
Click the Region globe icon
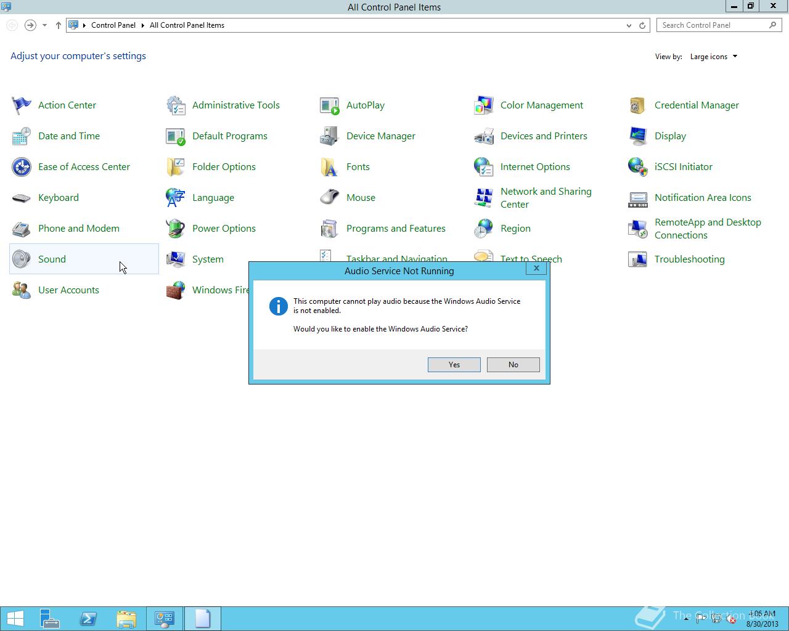click(x=484, y=229)
